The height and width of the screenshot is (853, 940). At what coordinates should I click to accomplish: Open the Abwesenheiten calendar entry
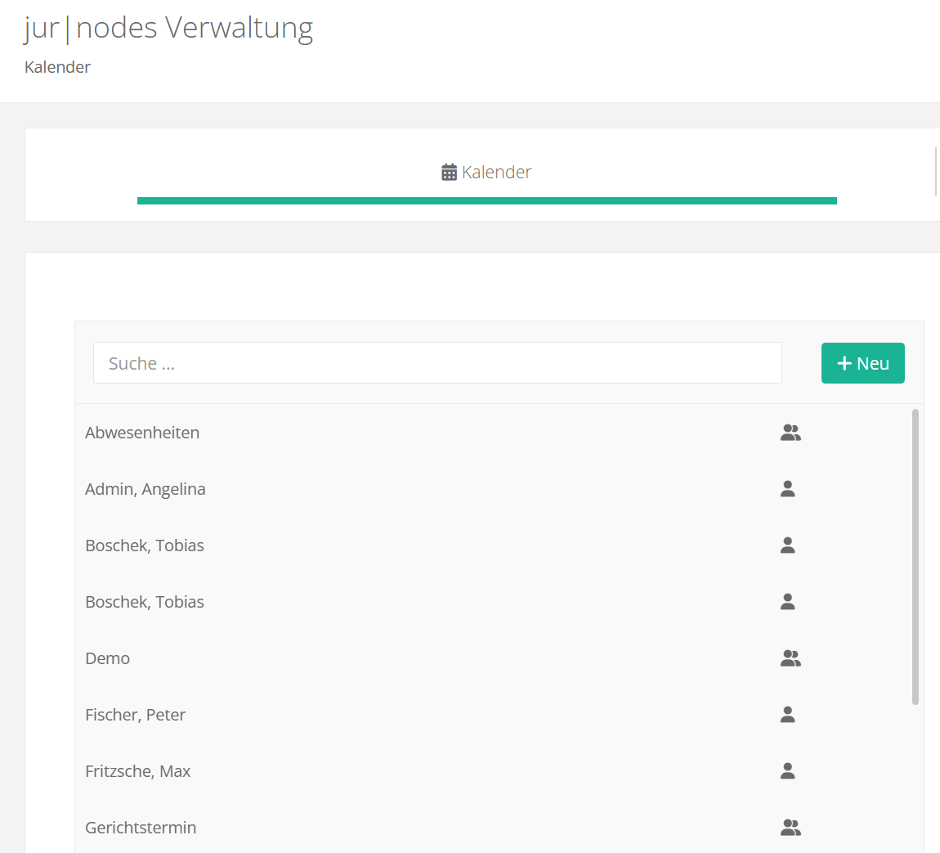[142, 433]
